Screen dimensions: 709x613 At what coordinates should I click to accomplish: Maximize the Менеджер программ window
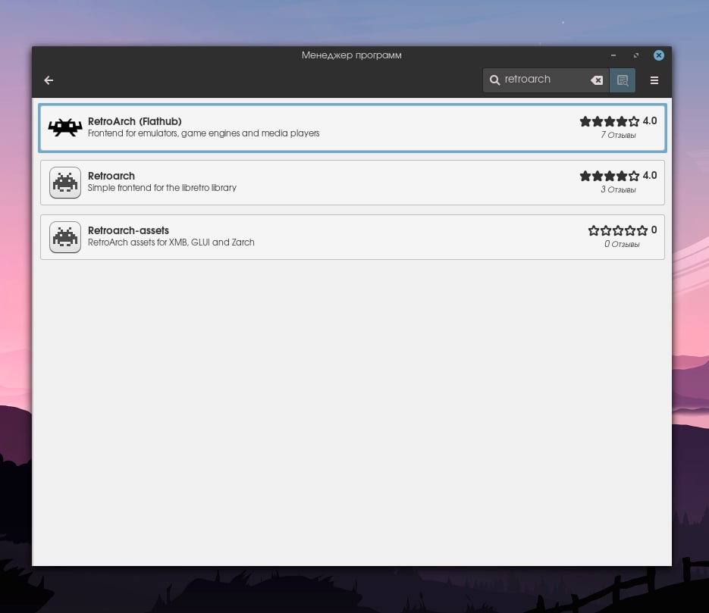click(635, 55)
